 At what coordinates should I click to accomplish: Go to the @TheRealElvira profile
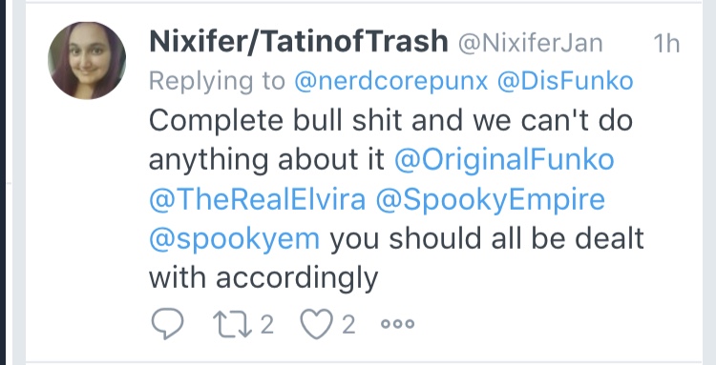click(x=258, y=199)
